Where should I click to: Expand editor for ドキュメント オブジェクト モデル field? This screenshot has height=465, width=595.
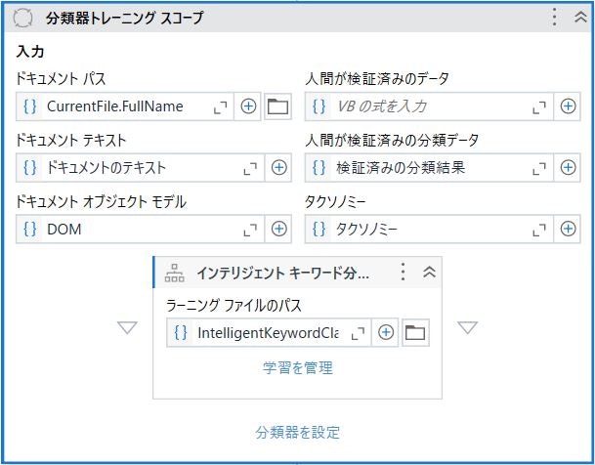250,230
